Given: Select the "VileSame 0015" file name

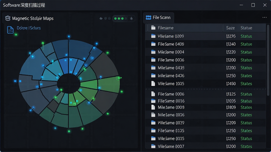Looking at the screenshot, I should click(171, 139).
